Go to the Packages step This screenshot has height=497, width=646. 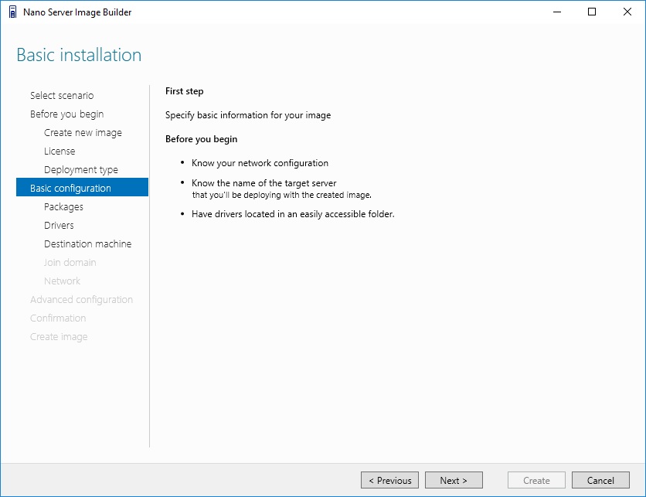point(63,207)
